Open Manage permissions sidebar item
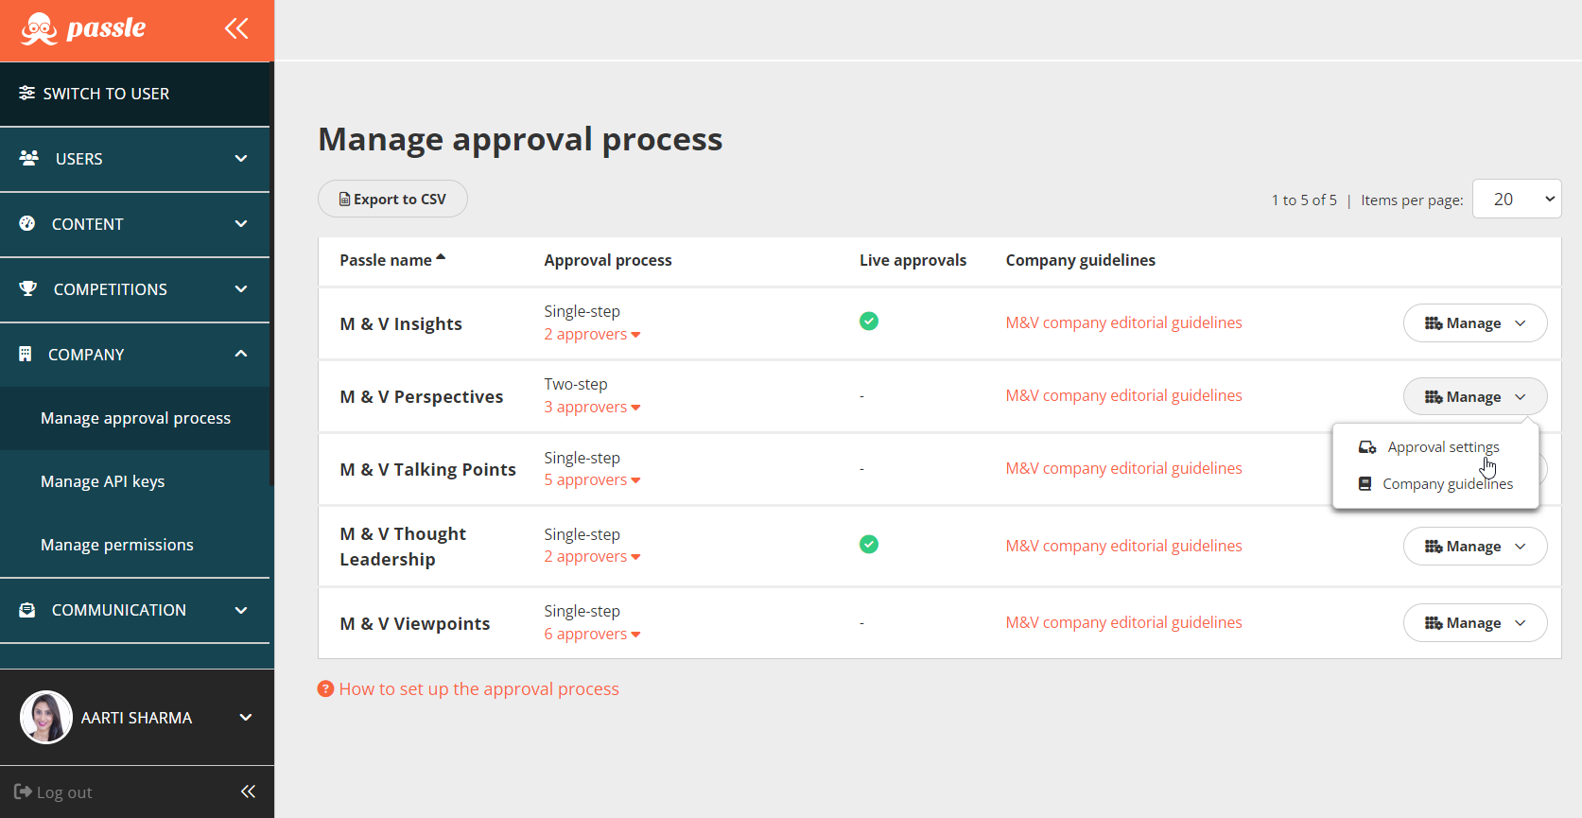The height and width of the screenshot is (818, 1582). pyautogui.click(x=135, y=545)
